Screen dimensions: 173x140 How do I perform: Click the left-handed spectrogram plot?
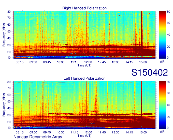(84, 105)
